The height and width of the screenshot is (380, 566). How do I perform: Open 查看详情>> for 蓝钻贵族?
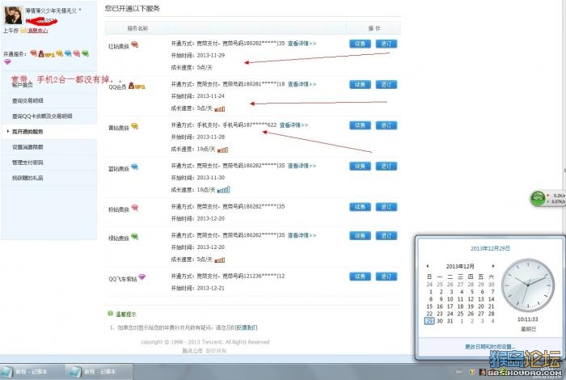coord(302,166)
